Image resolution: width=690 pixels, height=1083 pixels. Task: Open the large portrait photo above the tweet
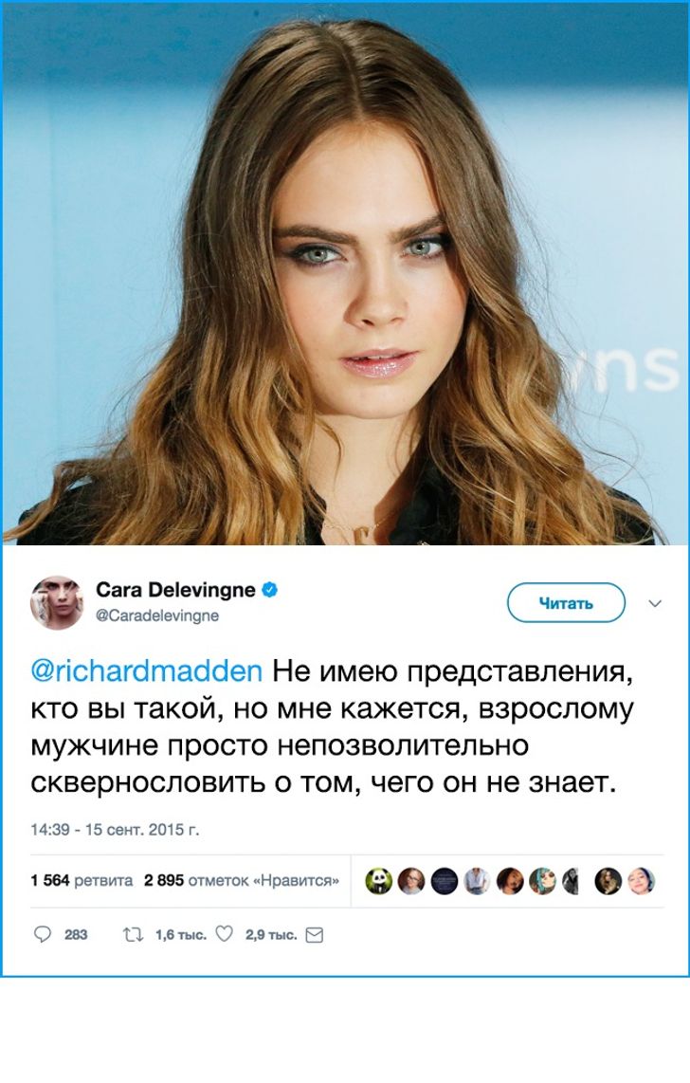pyautogui.click(x=345, y=274)
